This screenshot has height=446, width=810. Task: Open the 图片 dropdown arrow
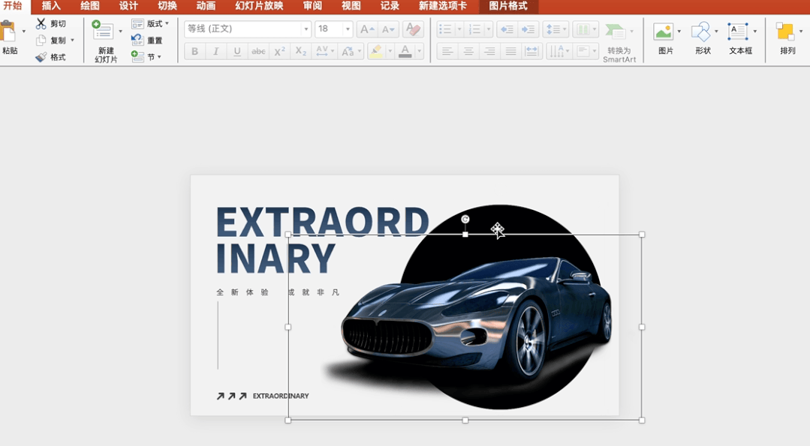(679, 31)
